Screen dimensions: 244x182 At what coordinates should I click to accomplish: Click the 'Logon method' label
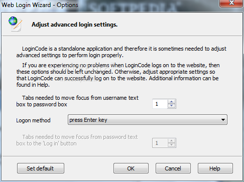(x=33, y=120)
